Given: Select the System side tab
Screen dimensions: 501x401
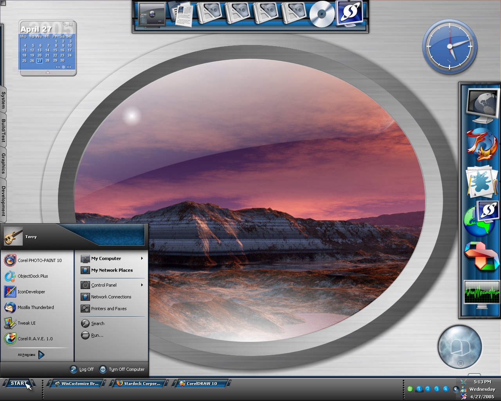Looking at the screenshot, I should 3,100.
